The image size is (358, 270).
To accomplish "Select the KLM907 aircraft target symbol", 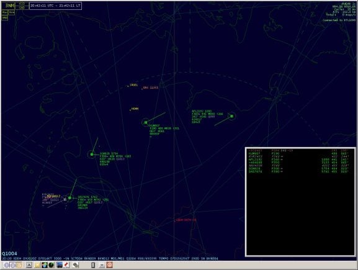I will coord(146,123).
